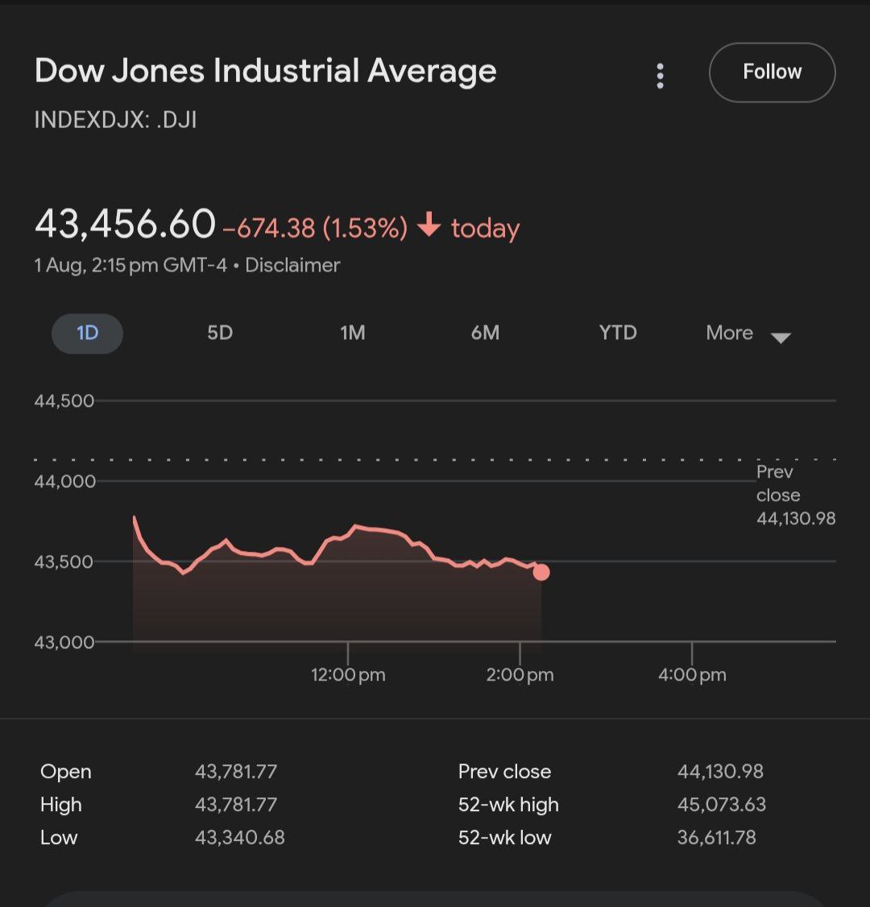Open the three-dot options menu
This screenshot has width=870, height=907.
pyautogui.click(x=660, y=76)
